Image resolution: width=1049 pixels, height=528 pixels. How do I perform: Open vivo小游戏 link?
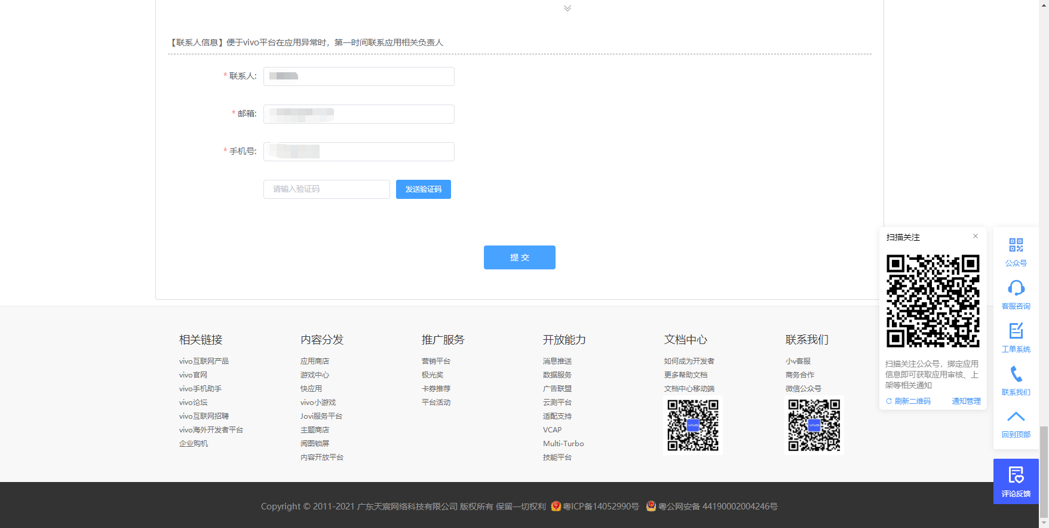click(x=318, y=403)
